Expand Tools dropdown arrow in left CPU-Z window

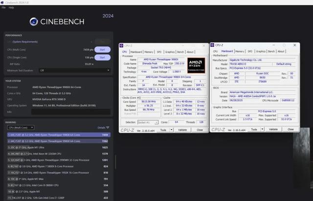coord(172,130)
